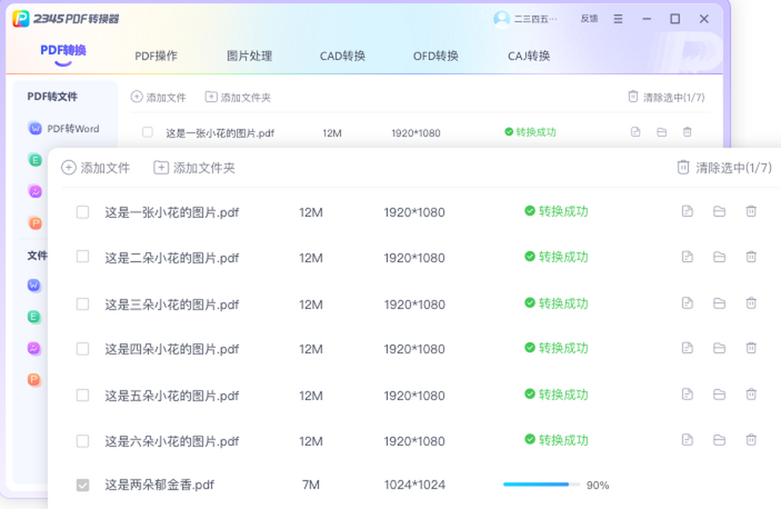Select the checkbox next to 这是四朵小花的图片.pdf
This screenshot has height=509, width=781.
[83, 349]
